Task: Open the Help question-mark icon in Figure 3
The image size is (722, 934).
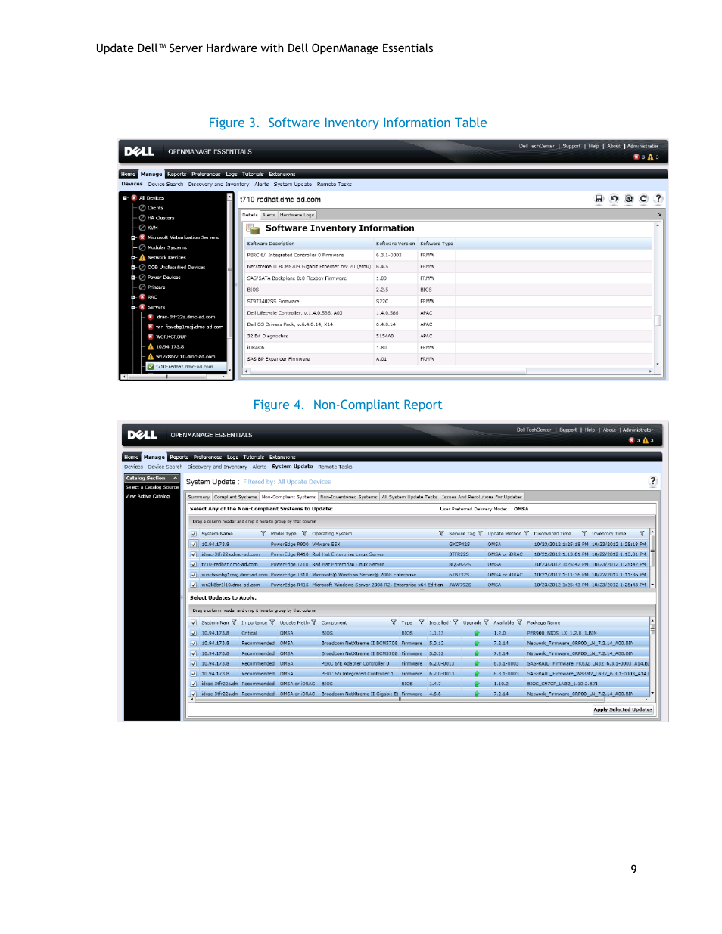Action: [x=658, y=199]
